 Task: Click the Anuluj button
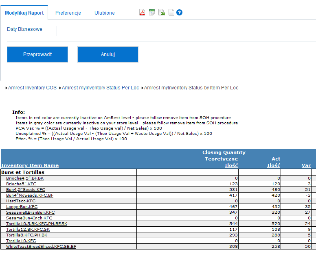tap(108, 54)
